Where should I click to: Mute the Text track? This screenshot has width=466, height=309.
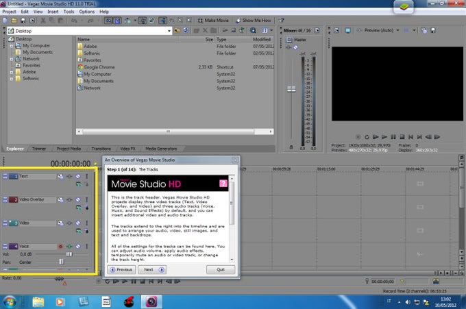tap(78, 177)
